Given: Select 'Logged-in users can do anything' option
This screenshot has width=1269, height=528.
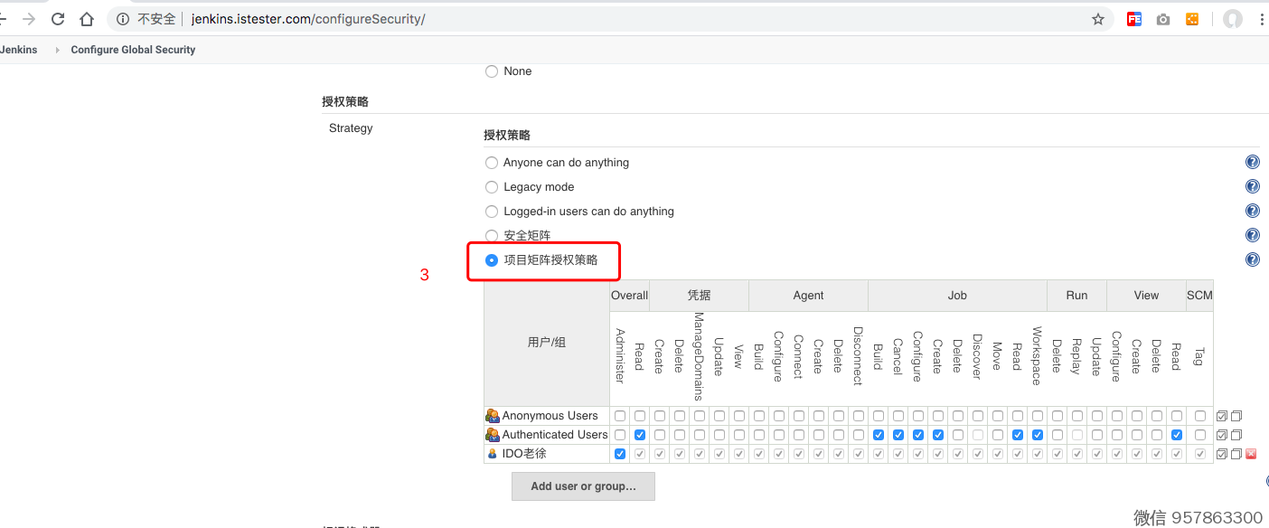Looking at the screenshot, I should pos(492,212).
